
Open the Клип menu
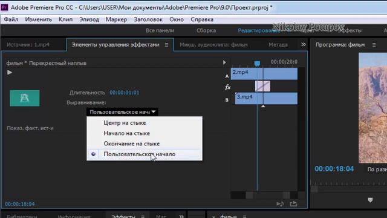66,19
